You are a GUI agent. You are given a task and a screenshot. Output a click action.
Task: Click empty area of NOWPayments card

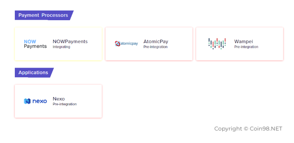[x=58, y=55]
